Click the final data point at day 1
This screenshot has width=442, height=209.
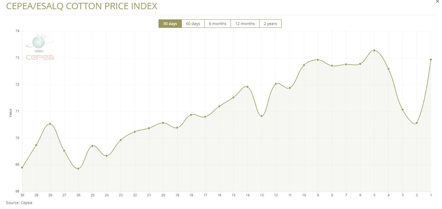point(431,60)
